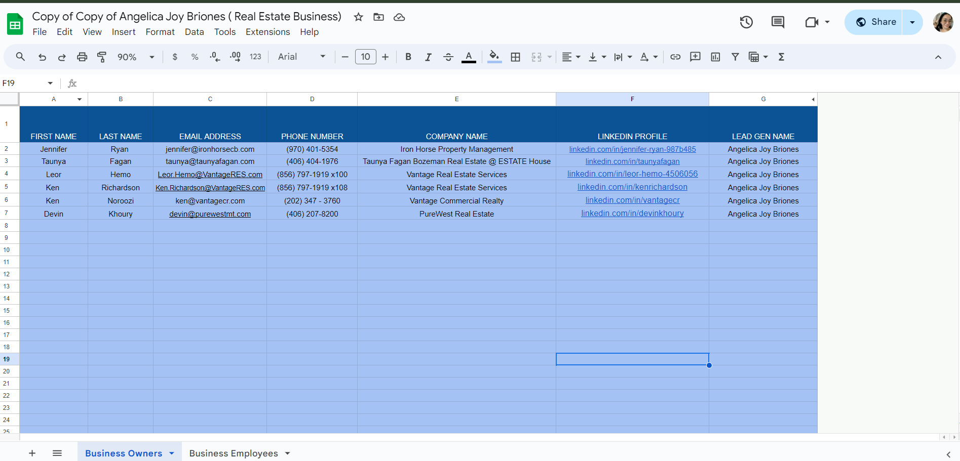The image size is (960, 461).
Task: Increase font size plus button
Action: (x=385, y=57)
